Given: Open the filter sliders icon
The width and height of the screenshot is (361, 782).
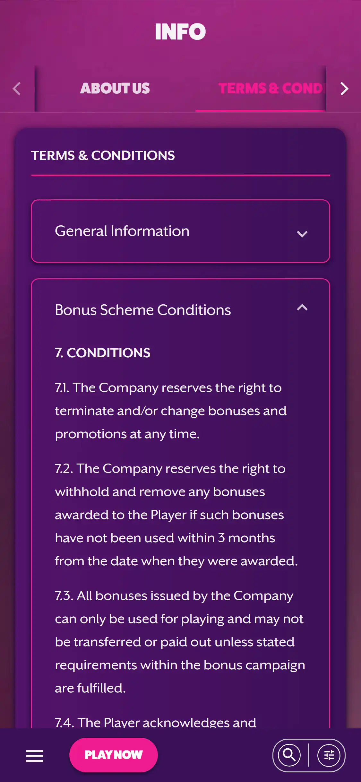Looking at the screenshot, I should 329,755.
